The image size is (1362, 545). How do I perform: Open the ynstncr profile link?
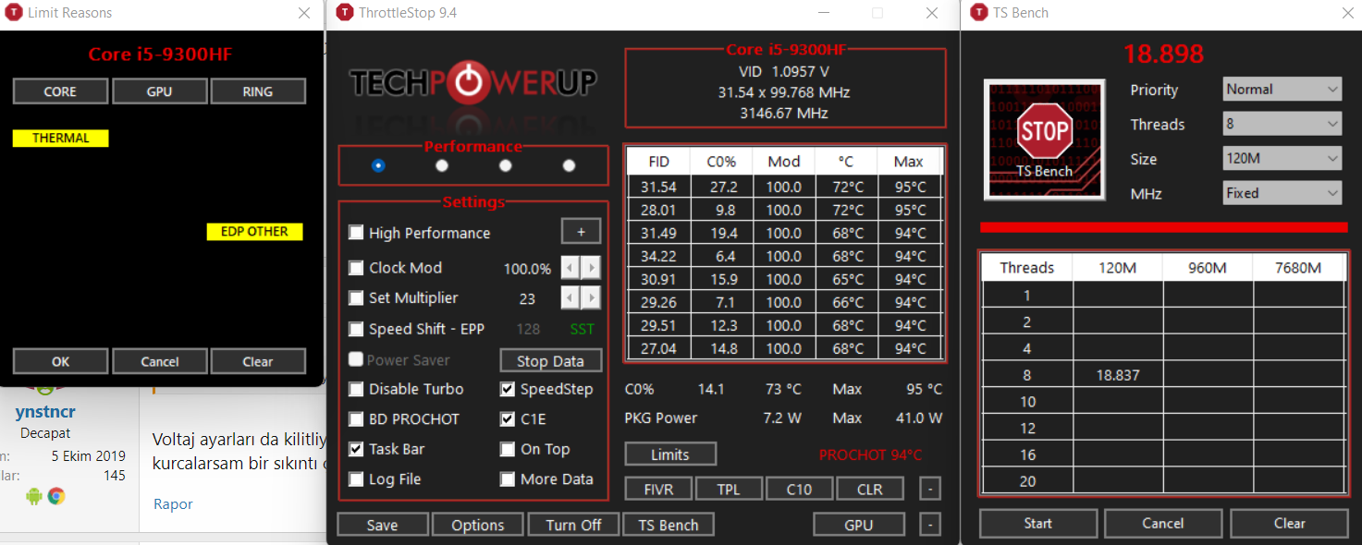click(45, 412)
